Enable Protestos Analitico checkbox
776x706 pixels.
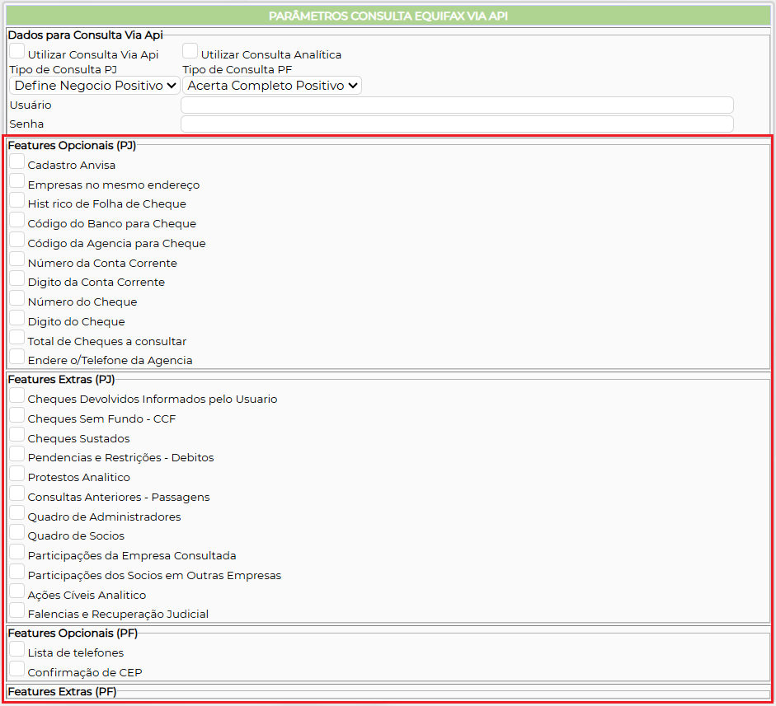16,474
